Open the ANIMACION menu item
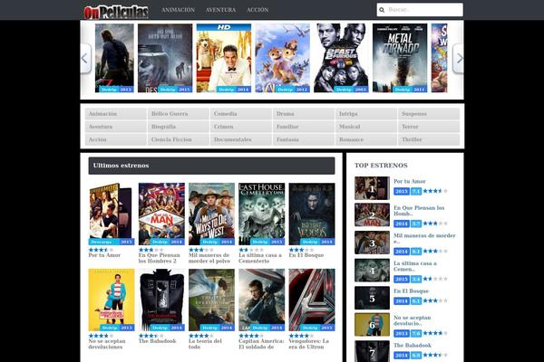This screenshot has height=362, width=544. point(178,10)
